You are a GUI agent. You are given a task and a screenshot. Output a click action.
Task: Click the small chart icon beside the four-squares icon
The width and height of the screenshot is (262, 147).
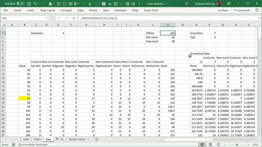110,4
